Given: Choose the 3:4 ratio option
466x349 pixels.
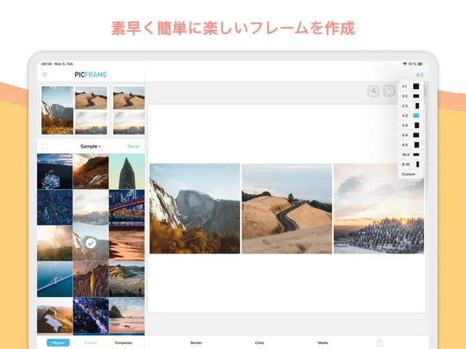Looking at the screenshot, I should click(410, 125).
